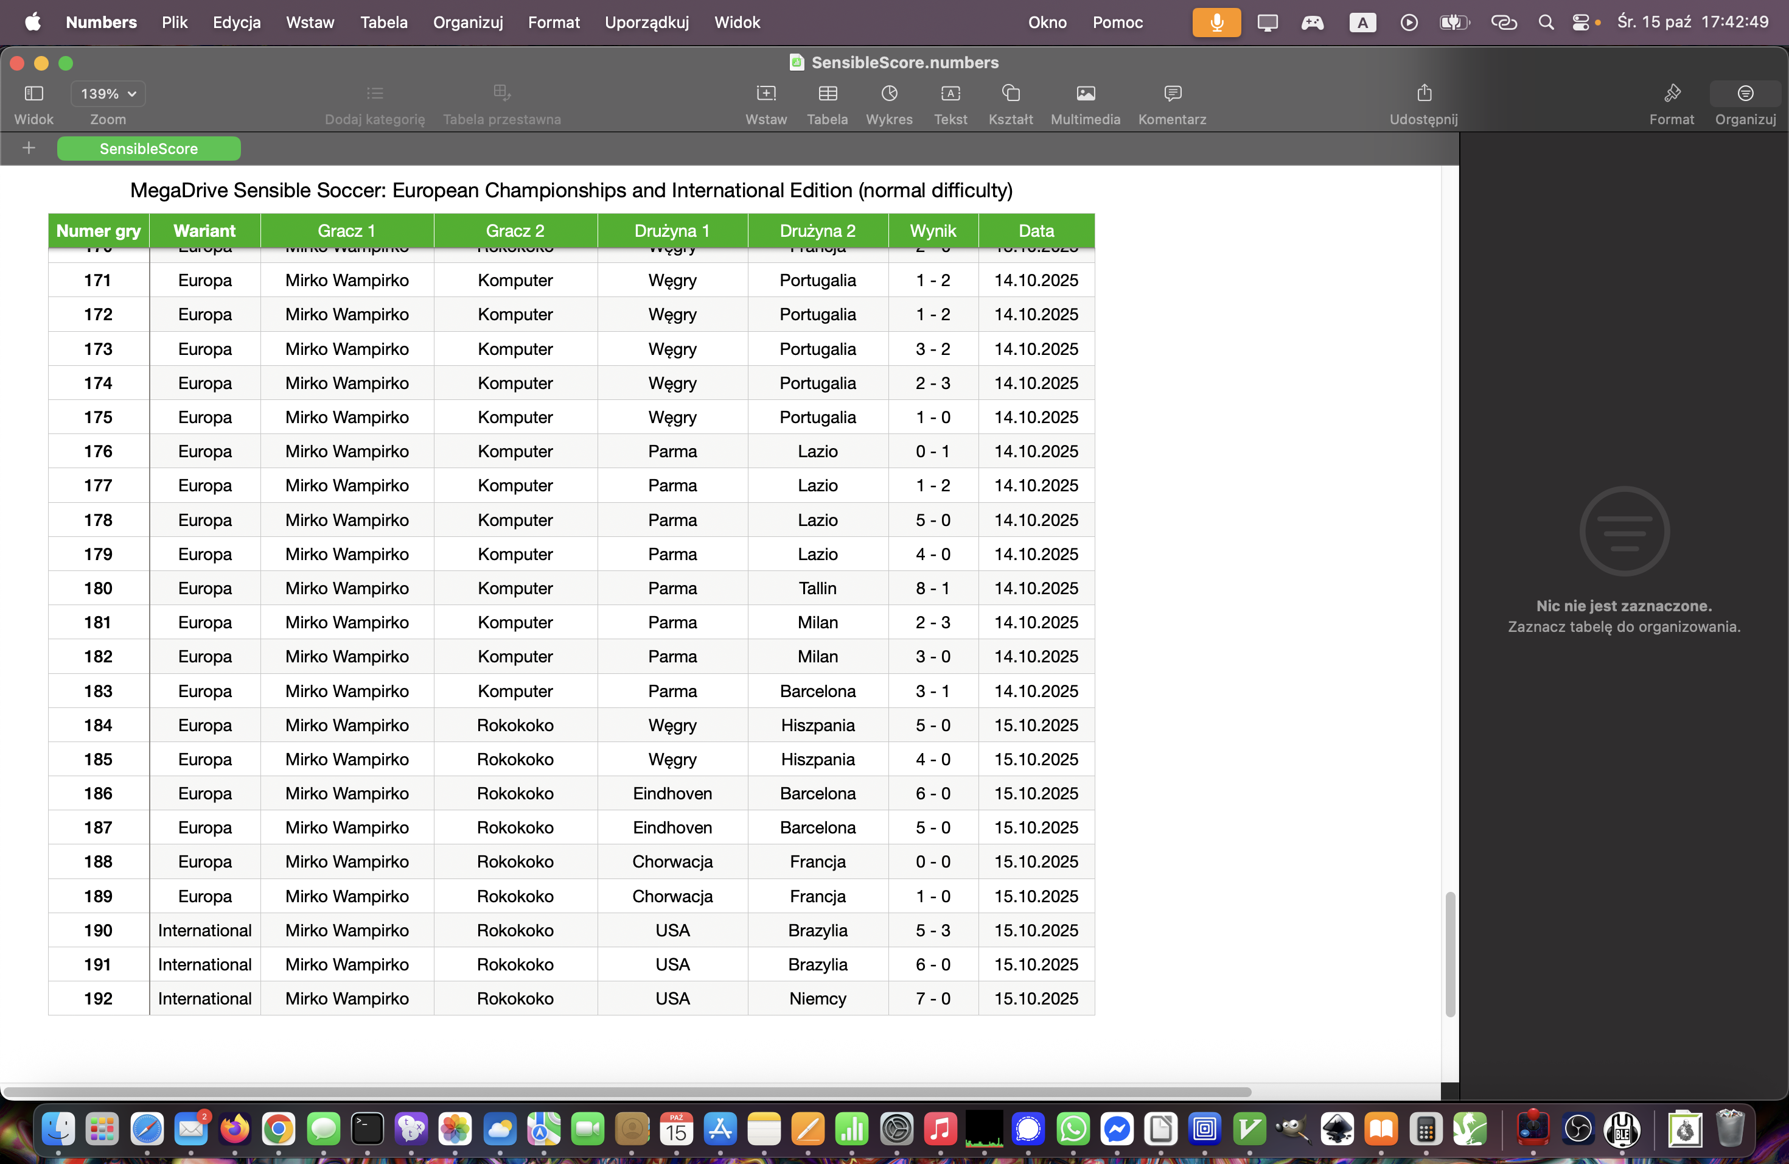Open the 139% zoom dropdown
1789x1164 pixels.
point(108,94)
